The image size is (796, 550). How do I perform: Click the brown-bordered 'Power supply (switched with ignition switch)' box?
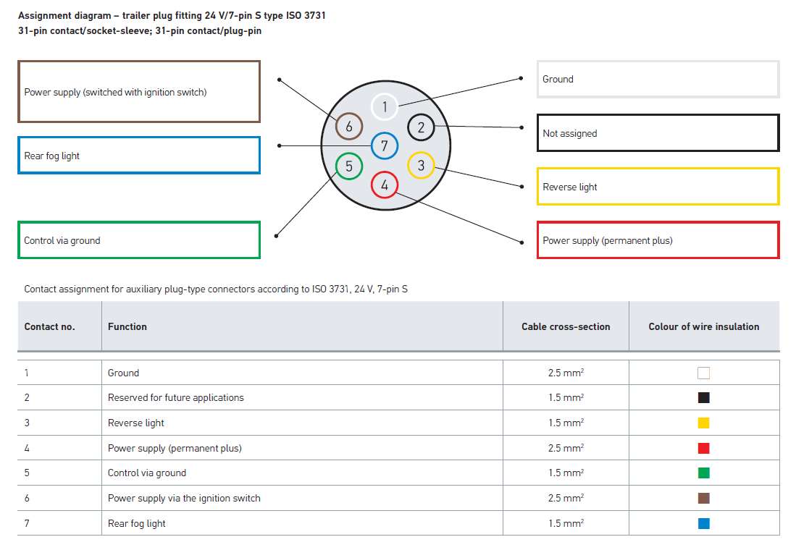click(139, 92)
